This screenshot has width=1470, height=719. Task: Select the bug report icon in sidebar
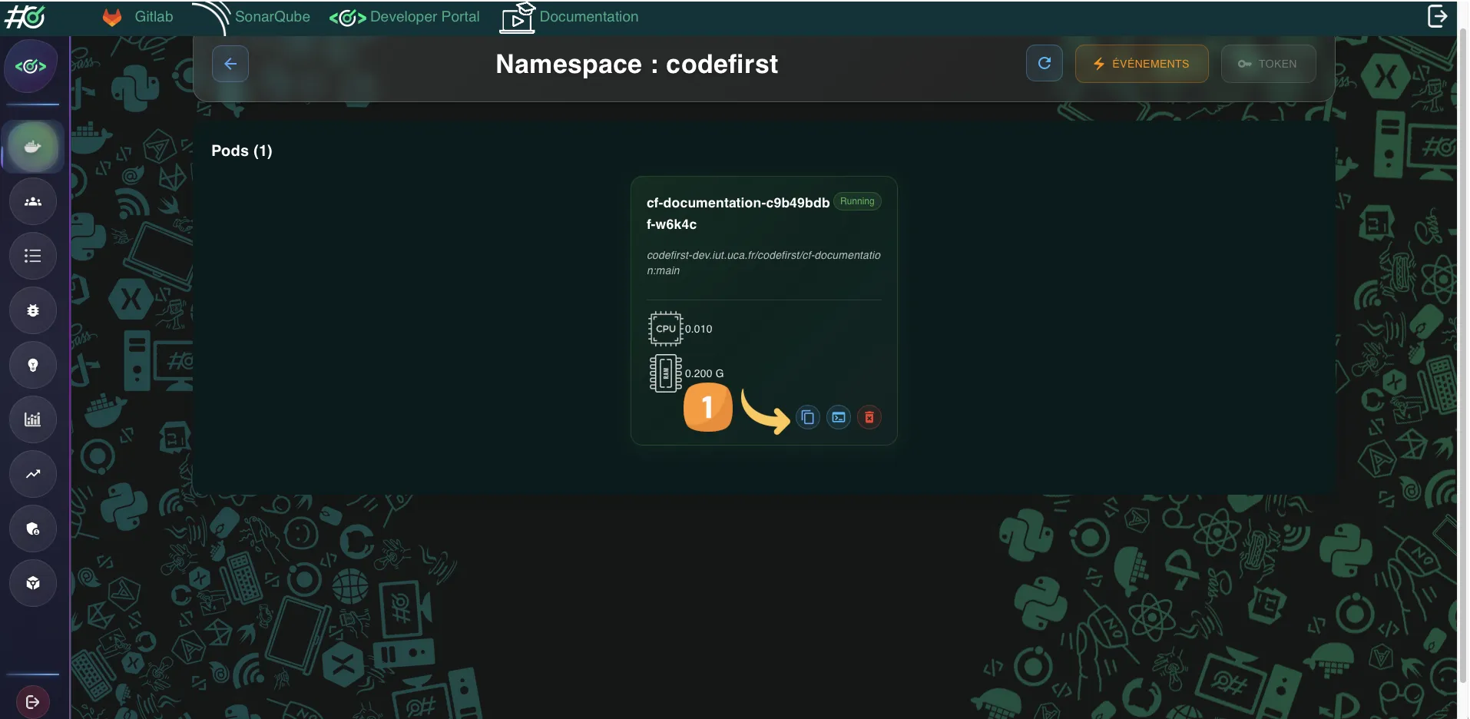tap(32, 310)
